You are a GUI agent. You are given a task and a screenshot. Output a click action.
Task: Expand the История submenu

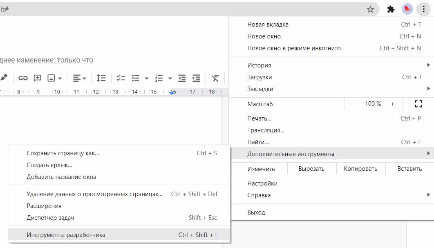click(x=331, y=65)
